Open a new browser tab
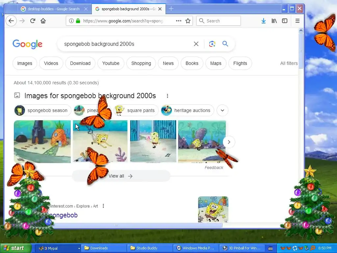Screen dimensions: 337x253 pos(171,9)
